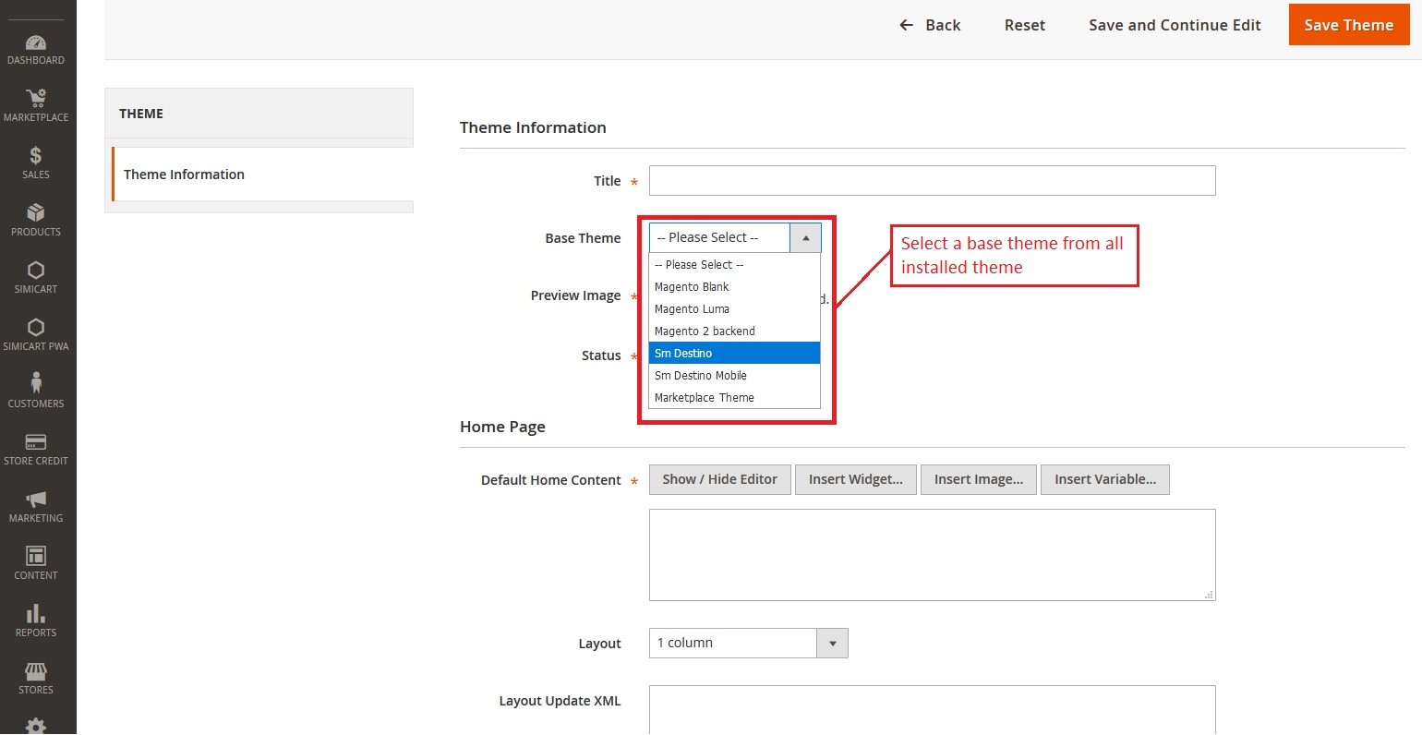Select the Simicart PWA sidebar icon
This screenshot has height=735, width=1422.
click(x=36, y=331)
